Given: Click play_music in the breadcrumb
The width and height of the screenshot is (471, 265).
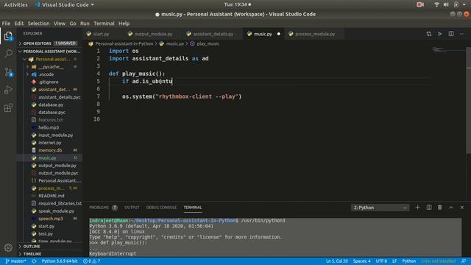Looking at the screenshot, I should 208,43.
